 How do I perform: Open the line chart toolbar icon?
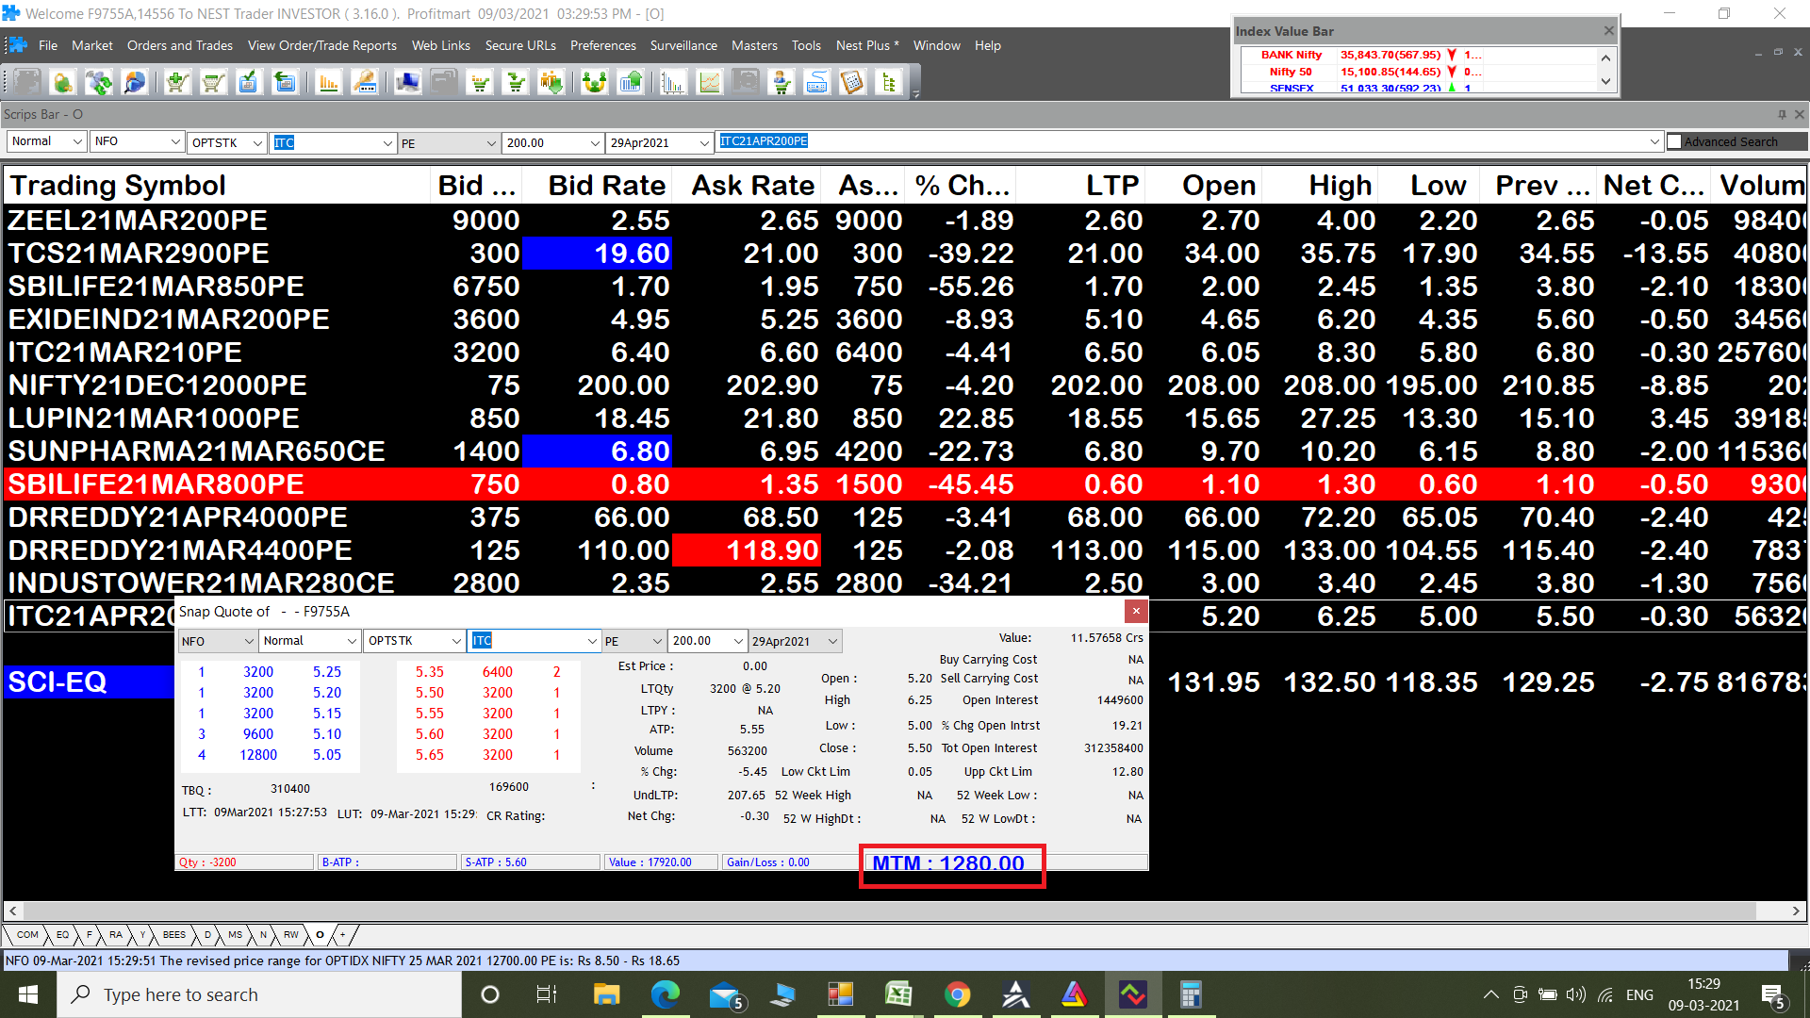click(x=709, y=83)
